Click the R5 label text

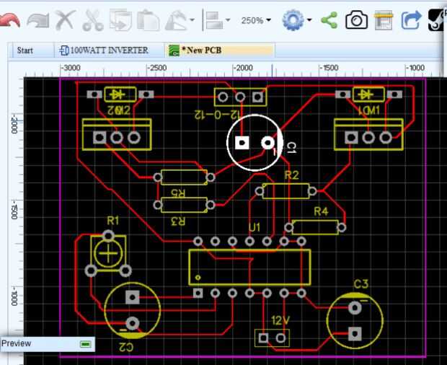coord(178,193)
